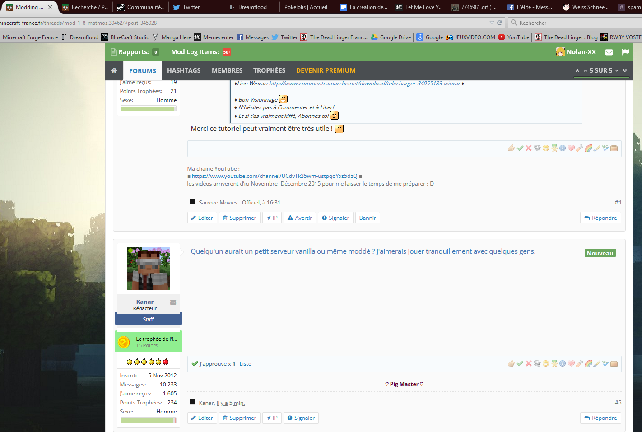
Task: Go to next post with the single down chevron
Action: click(617, 70)
